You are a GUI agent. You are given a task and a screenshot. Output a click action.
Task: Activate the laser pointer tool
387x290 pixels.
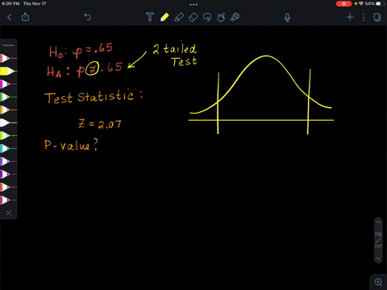pos(235,17)
